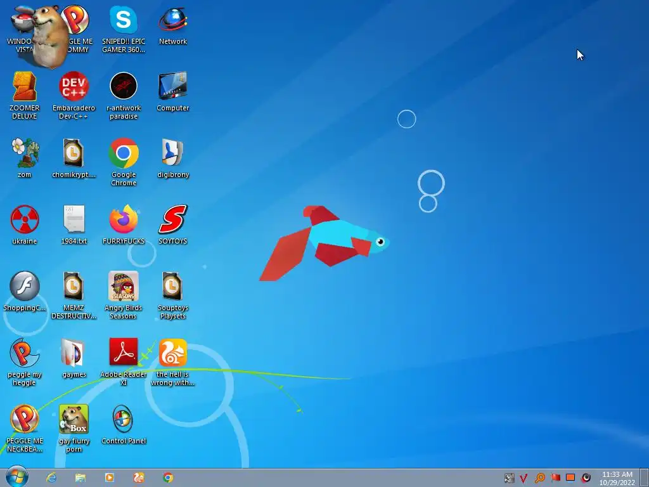Open the Network desktop icon
The width and height of the screenshot is (649, 487).
click(x=172, y=26)
